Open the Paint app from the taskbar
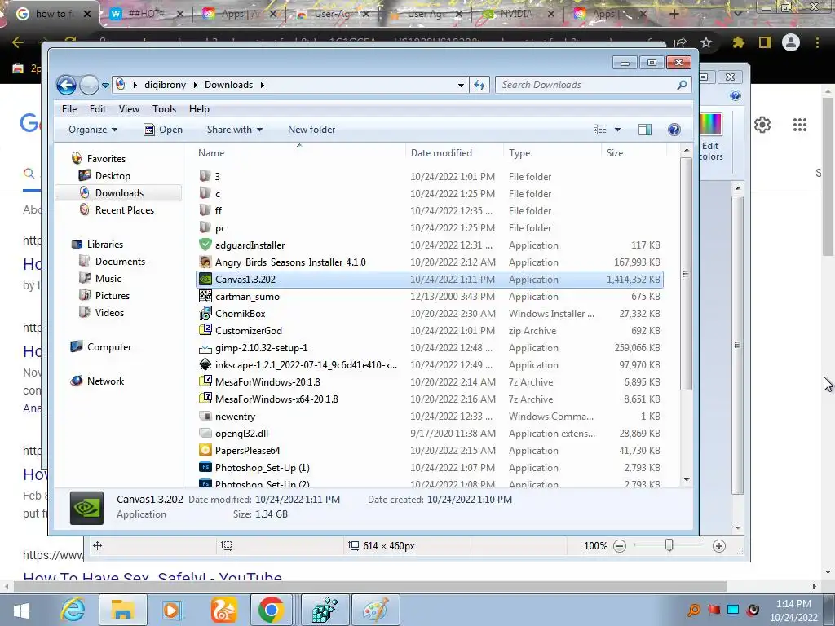 375,610
